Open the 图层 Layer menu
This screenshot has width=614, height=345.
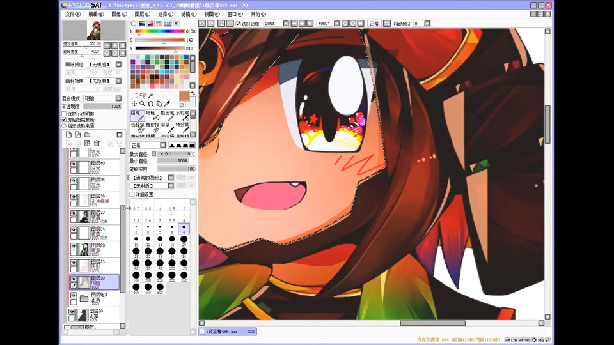click(x=142, y=15)
